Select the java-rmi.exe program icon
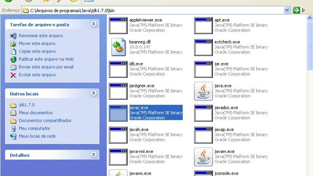Screen dimensions: 313x176 (118, 157)
